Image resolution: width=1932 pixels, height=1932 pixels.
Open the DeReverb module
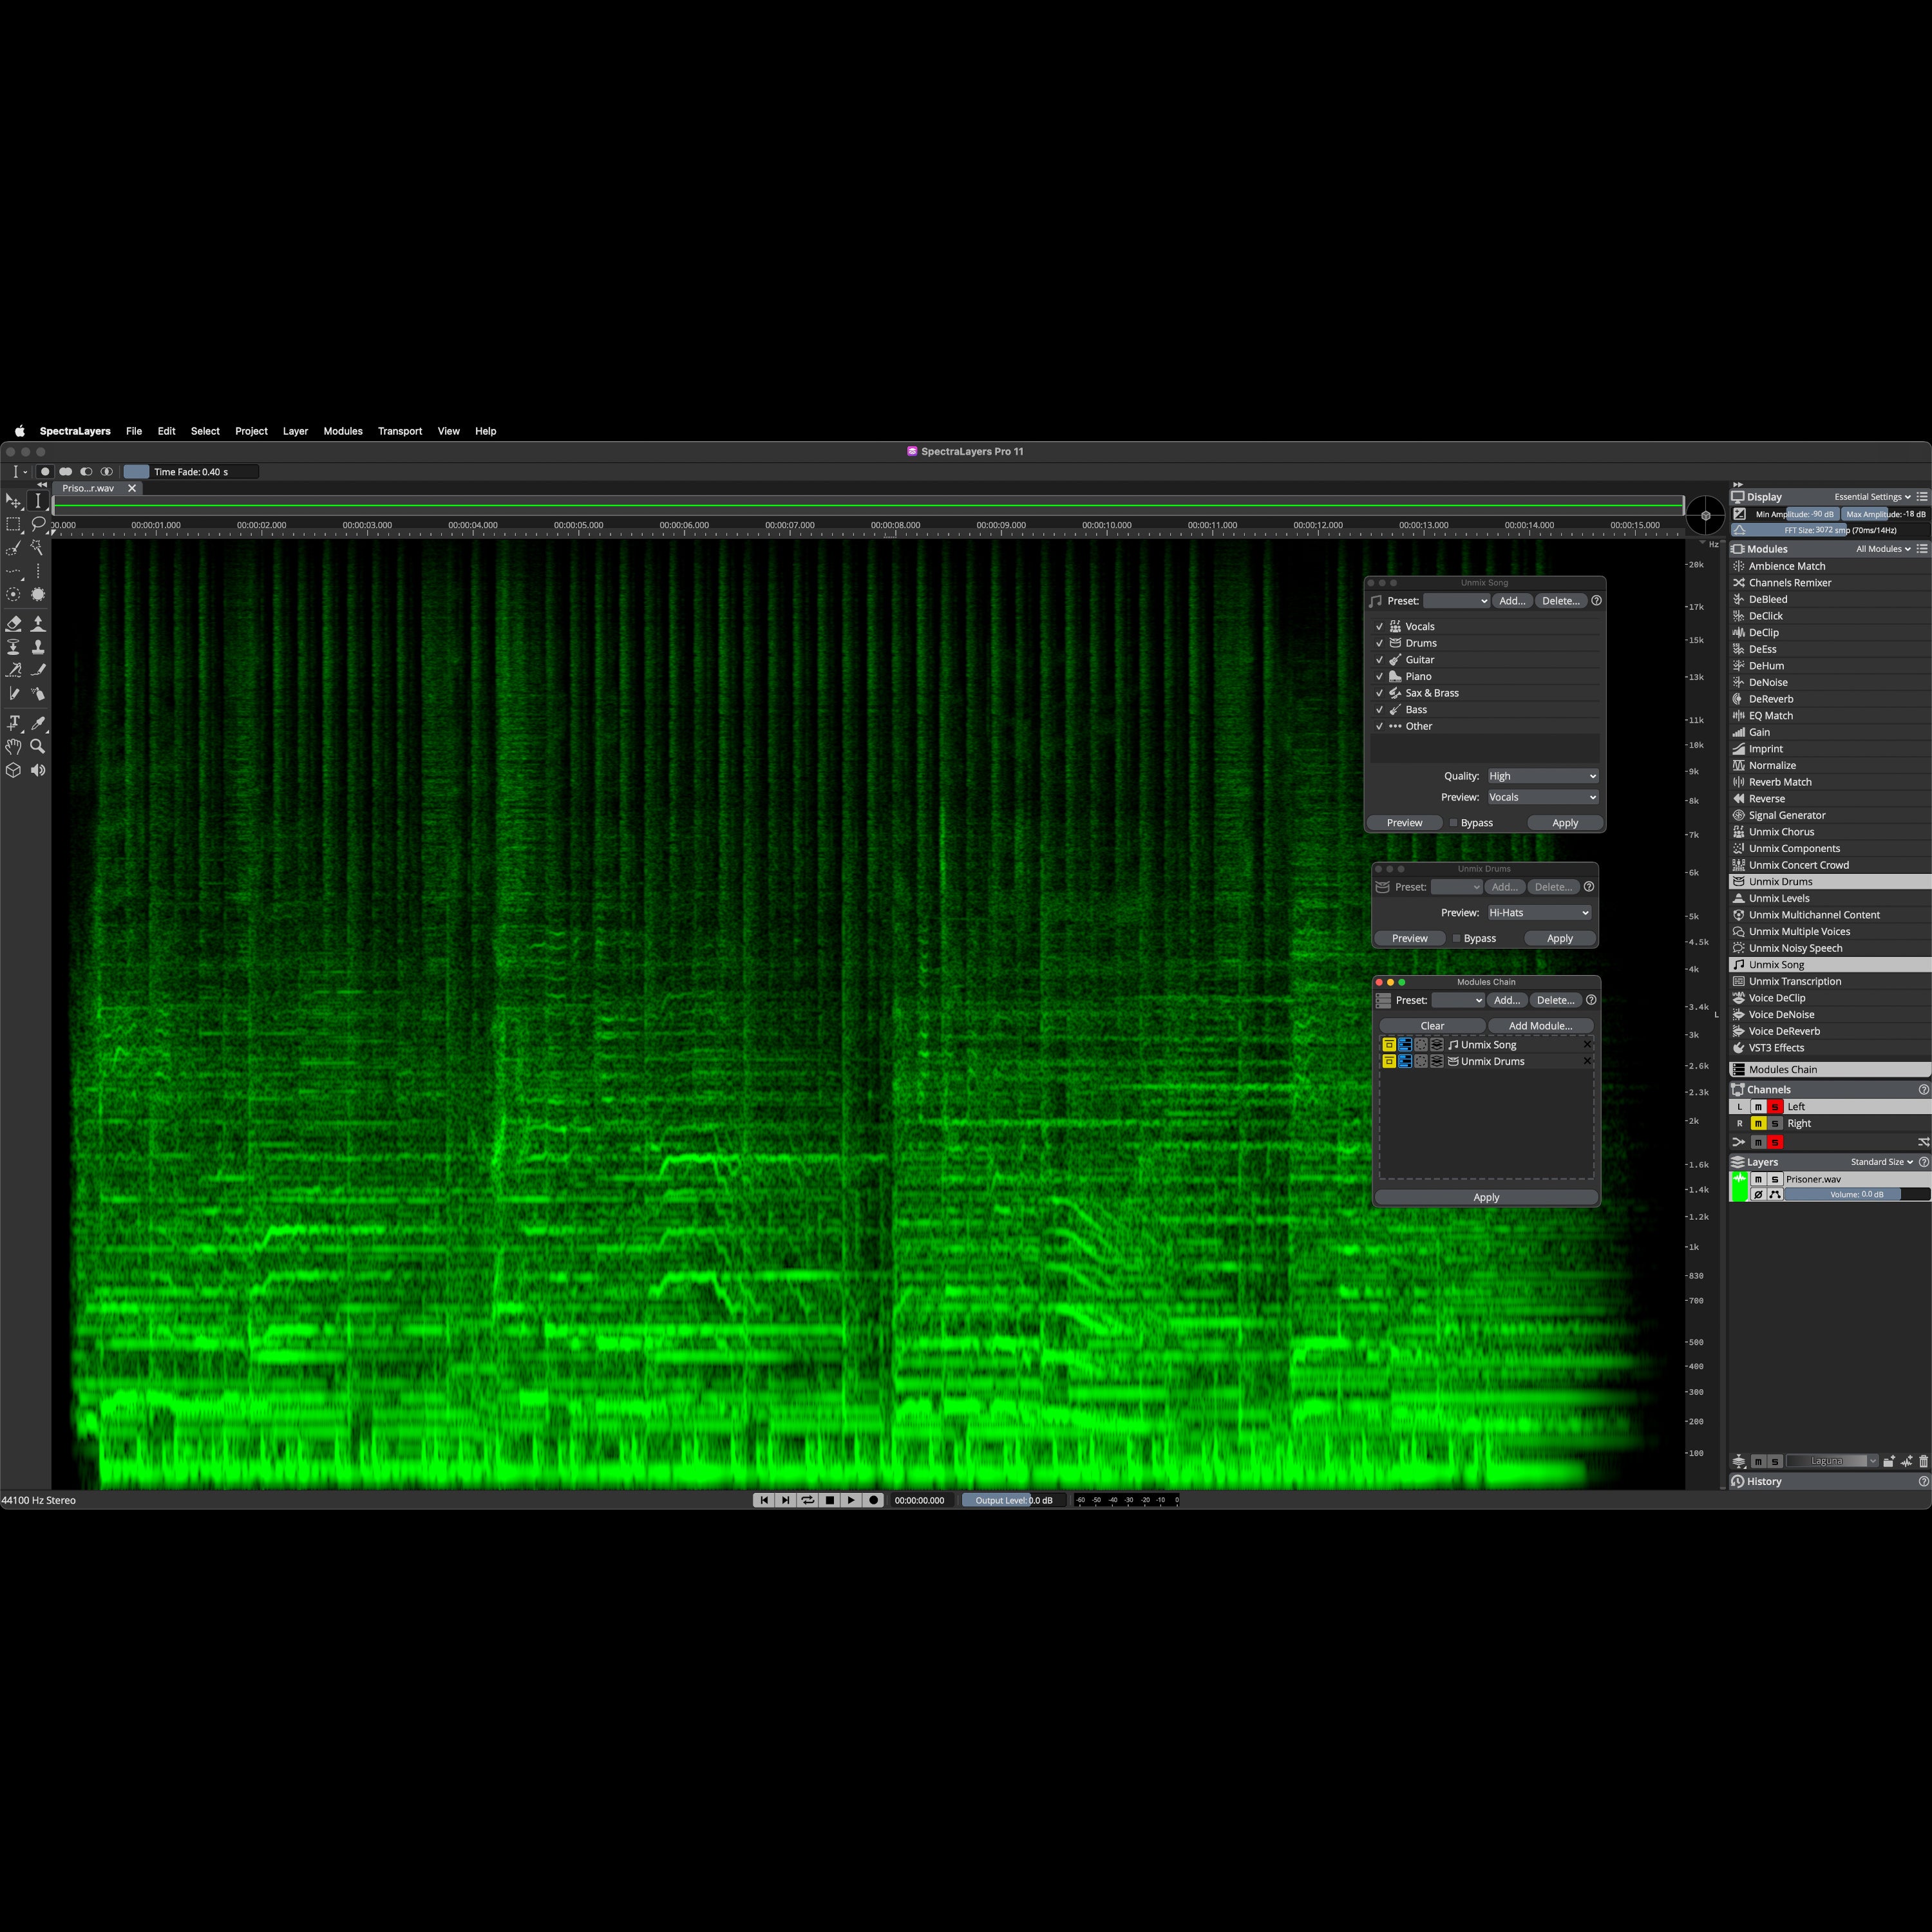pos(1771,699)
